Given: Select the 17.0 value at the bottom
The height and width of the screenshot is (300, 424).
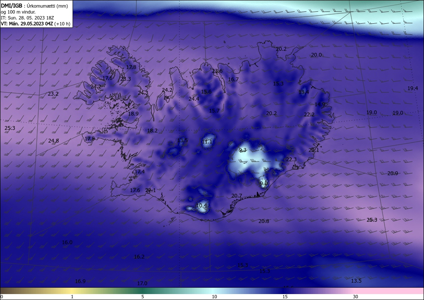Looking at the screenshot, I should (x=142, y=283).
